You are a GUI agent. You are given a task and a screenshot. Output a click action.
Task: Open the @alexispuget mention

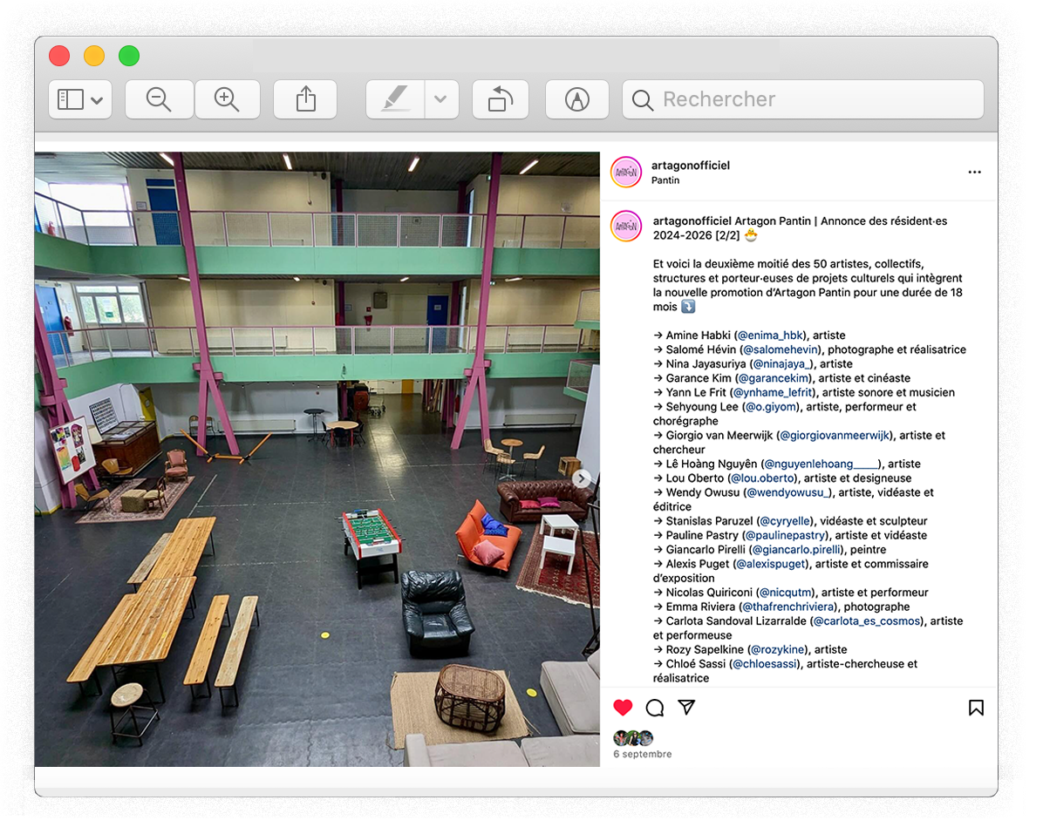771,564
